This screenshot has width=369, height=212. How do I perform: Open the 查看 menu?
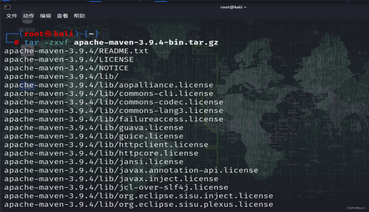click(x=62, y=16)
